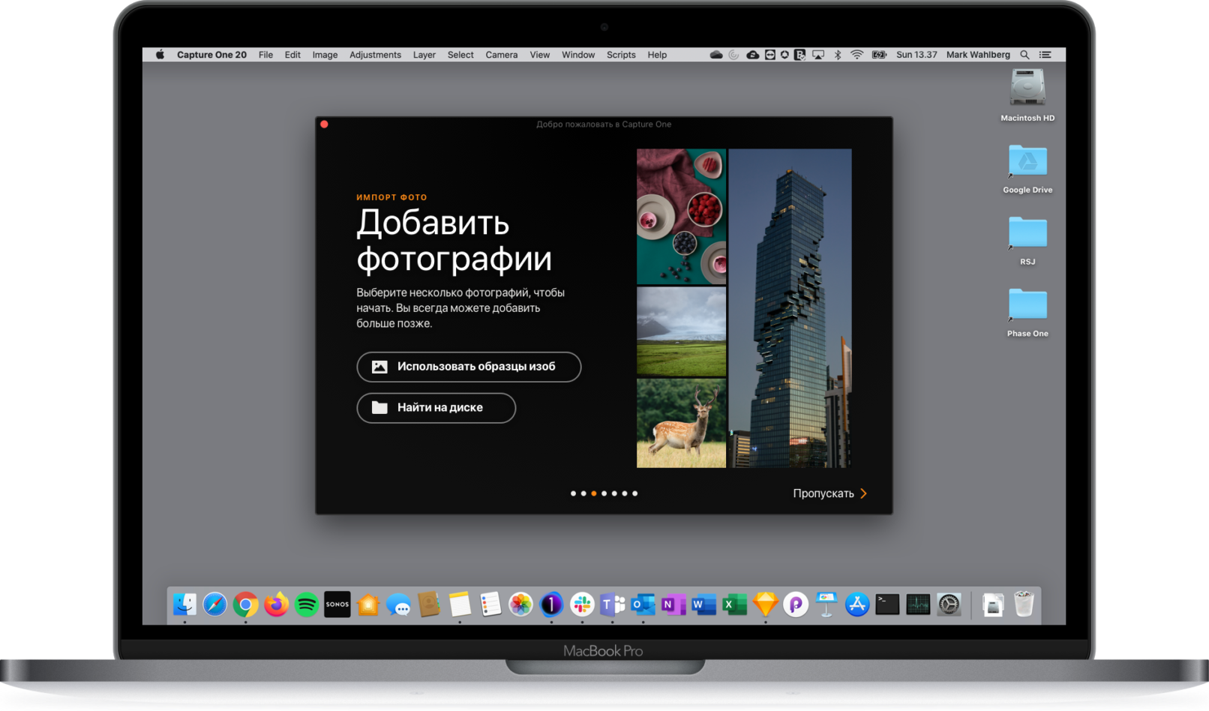Click Пропускать to skip the welcome tour
The height and width of the screenshot is (711, 1209).
[x=823, y=493]
